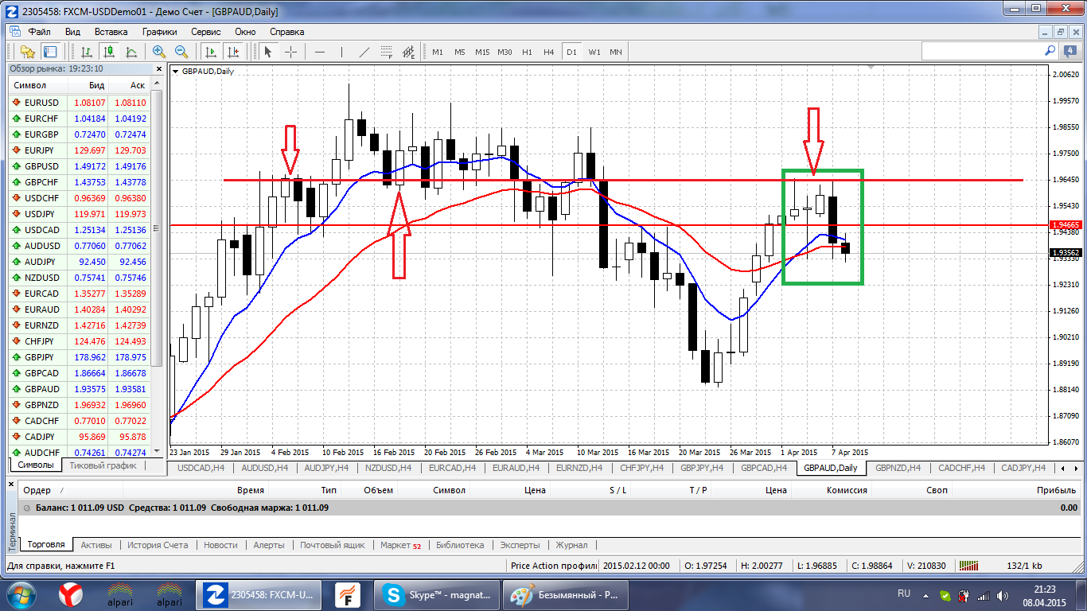Viewport: 1087px width, 611px height.
Task: Open the EURAUD,H4 chart tab
Action: [x=516, y=468]
